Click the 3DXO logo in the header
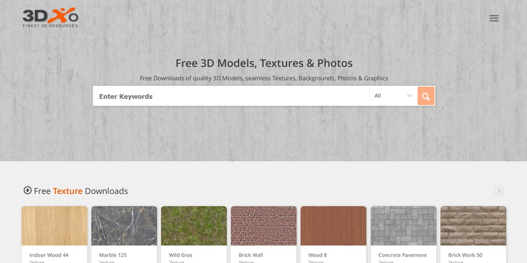Screen dimensions: 527x263 click(x=50, y=18)
